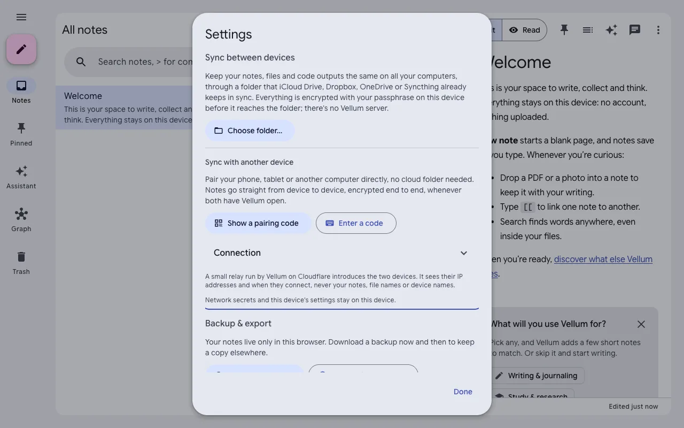This screenshot has width=684, height=428.
Task: Click the 'All notes' heading
Action: click(84, 30)
